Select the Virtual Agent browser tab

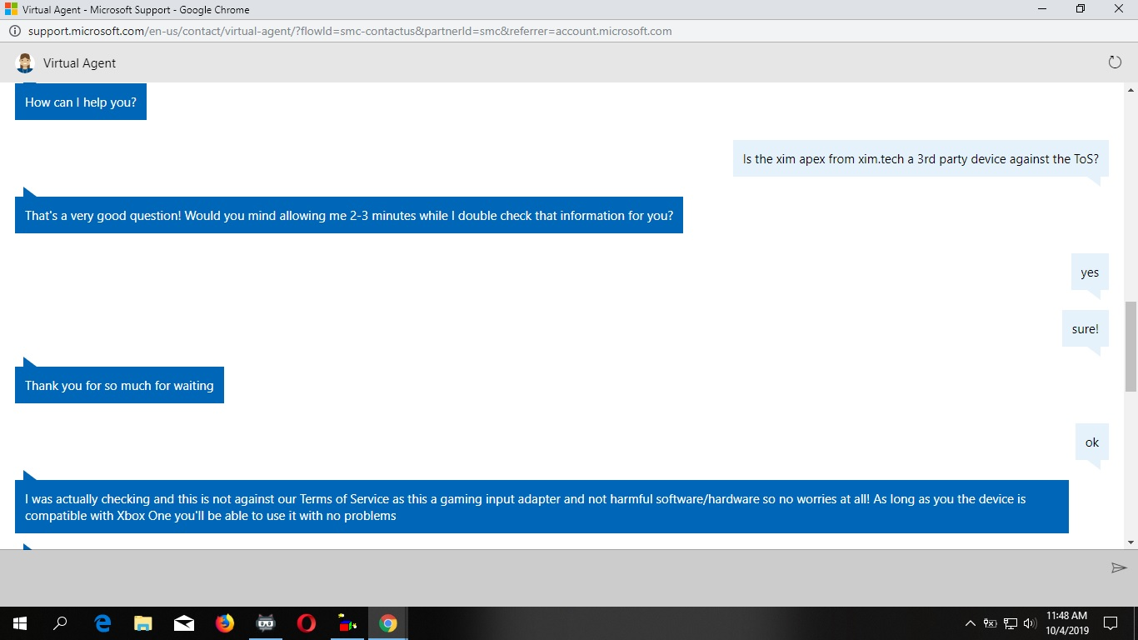(x=83, y=9)
